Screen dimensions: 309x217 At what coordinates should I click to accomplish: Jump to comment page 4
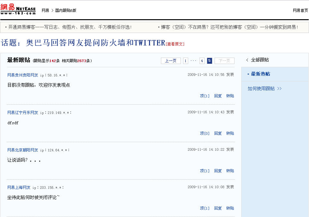tap(202, 61)
